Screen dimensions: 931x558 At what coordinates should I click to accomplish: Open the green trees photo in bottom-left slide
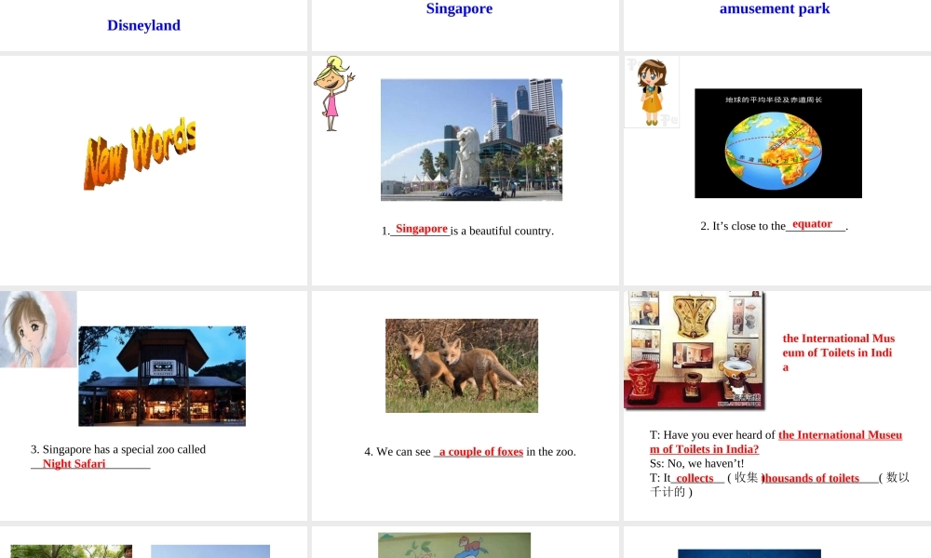point(72,551)
